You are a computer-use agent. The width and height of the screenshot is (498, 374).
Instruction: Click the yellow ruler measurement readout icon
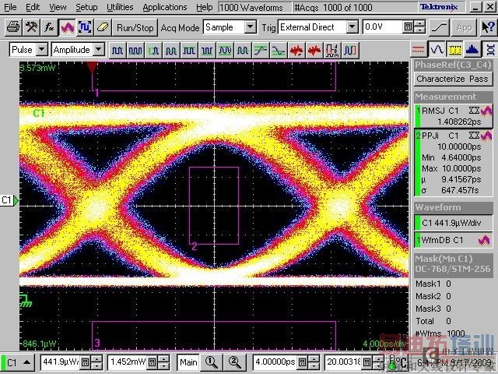(x=454, y=50)
